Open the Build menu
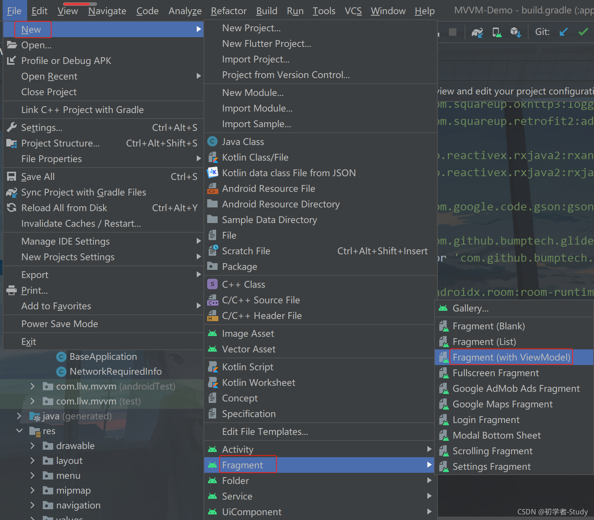Viewport: 594px width, 520px height. [267, 11]
